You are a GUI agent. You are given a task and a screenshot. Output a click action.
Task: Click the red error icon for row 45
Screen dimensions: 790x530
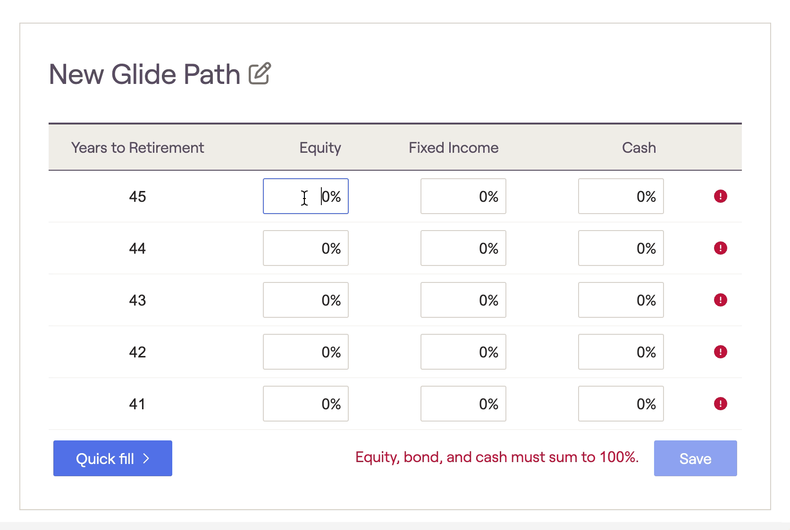coord(720,196)
